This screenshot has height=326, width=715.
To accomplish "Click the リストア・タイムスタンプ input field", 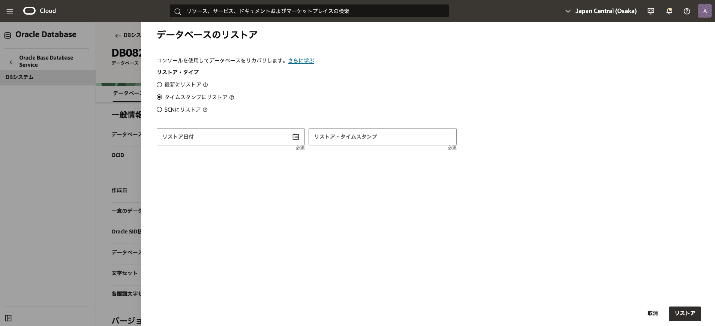I will (382, 137).
